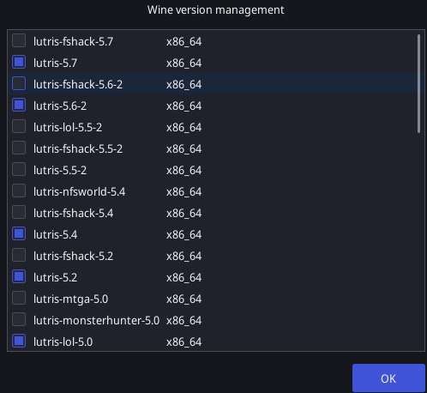
Task: Click the OK button
Action: point(388,378)
